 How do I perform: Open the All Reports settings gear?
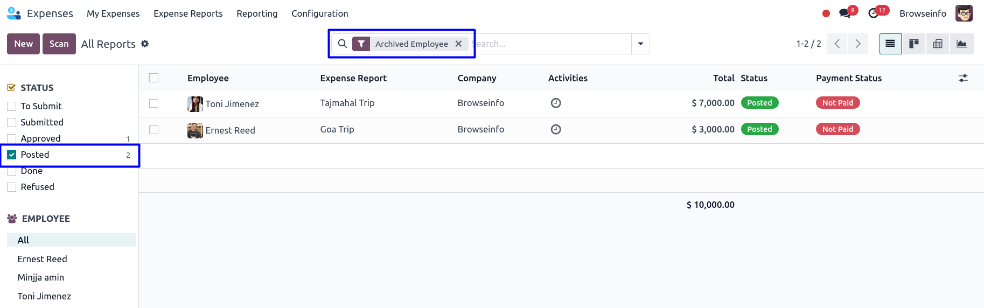(x=145, y=44)
